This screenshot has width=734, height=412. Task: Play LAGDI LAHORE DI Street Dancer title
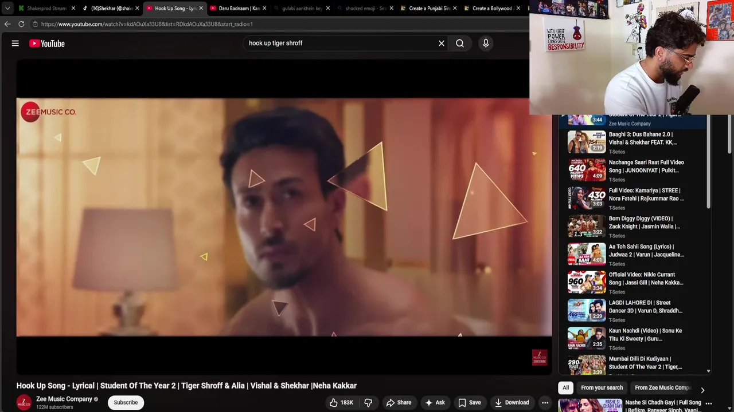tap(646, 307)
